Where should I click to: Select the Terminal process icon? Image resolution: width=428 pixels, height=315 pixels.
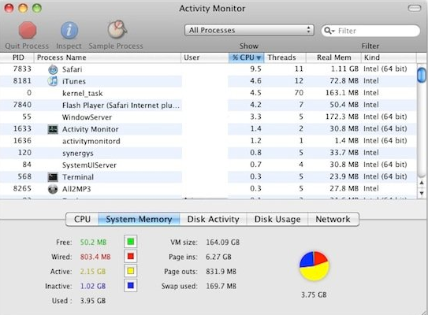pyautogui.click(x=53, y=177)
